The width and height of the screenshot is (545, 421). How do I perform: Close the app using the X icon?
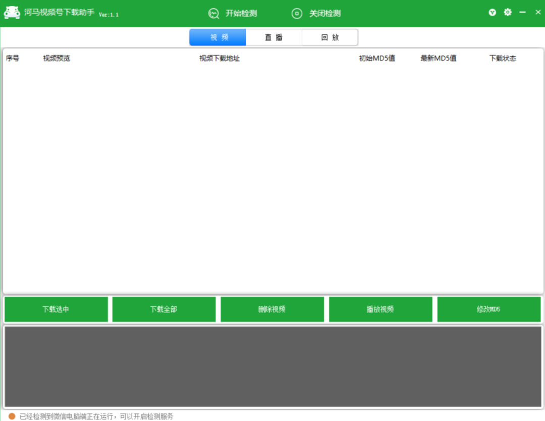(538, 12)
